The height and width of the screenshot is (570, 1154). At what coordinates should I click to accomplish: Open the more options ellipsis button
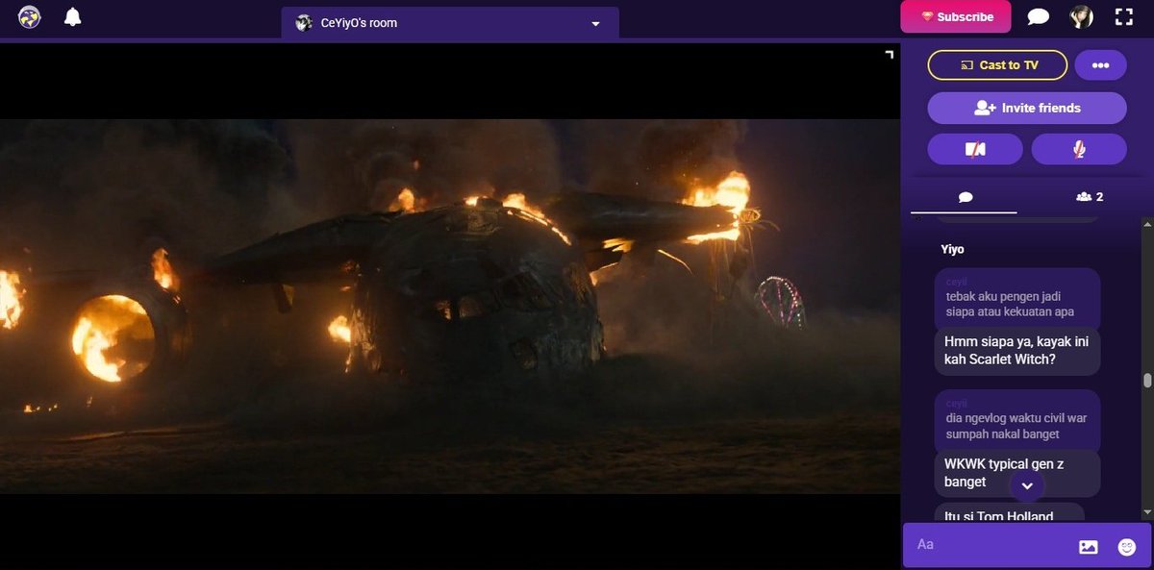1100,65
